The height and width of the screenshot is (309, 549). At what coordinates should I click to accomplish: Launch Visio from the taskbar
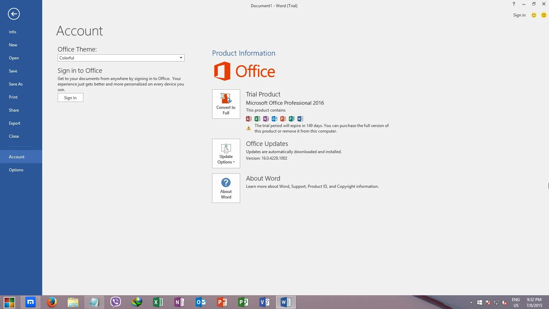pyautogui.click(x=265, y=302)
